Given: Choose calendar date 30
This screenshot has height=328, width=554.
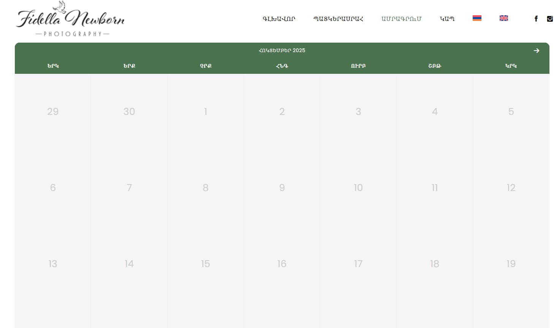Looking at the screenshot, I should pyautogui.click(x=129, y=111).
